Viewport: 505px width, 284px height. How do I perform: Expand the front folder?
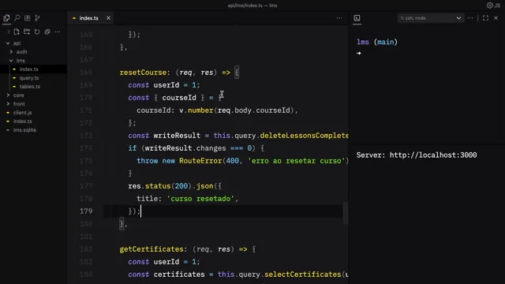pos(19,103)
